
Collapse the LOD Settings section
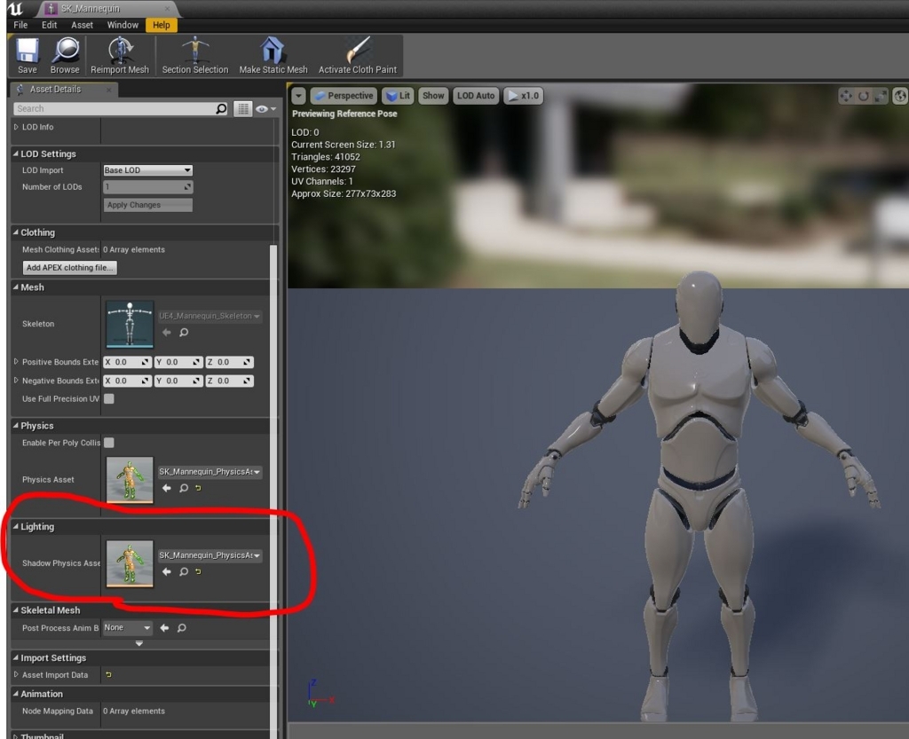pyautogui.click(x=16, y=153)
